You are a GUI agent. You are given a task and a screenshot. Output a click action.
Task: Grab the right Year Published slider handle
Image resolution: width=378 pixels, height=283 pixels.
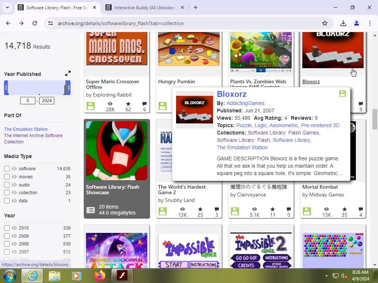click(x=69, y=88)
